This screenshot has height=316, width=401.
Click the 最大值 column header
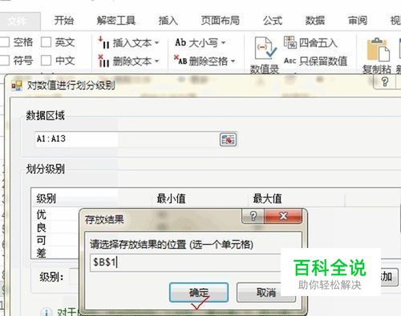coord(297,198)
